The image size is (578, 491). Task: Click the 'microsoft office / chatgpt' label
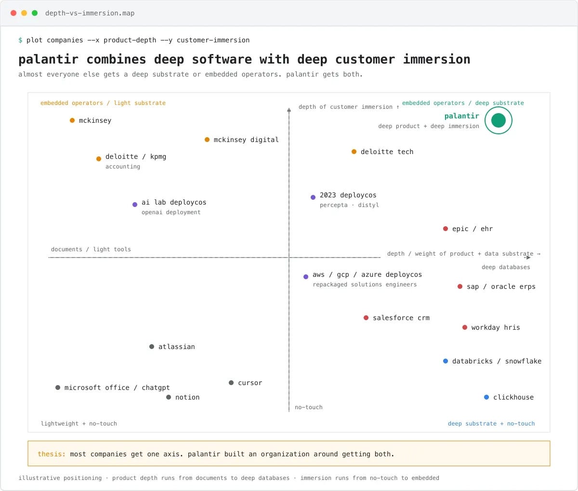point(117,388)
